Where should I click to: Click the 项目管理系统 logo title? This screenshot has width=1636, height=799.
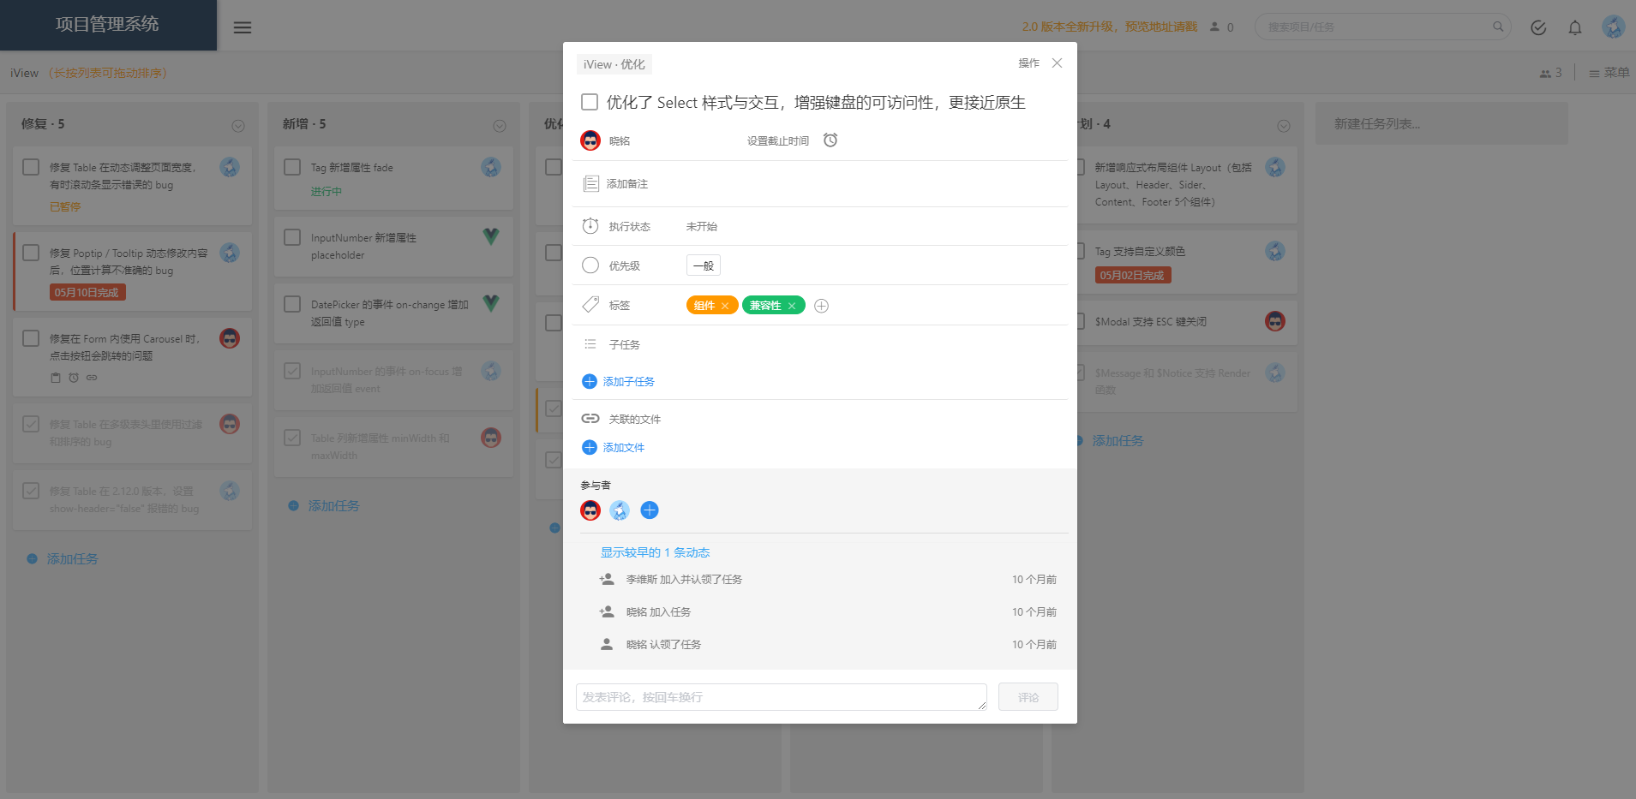(107, 24)
